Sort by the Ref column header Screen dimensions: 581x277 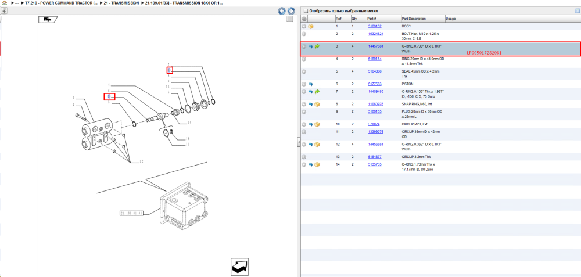tap(339, 19)
